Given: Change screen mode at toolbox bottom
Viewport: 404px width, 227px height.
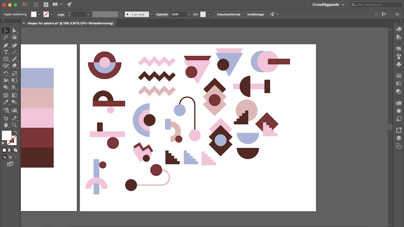Looking at the screenshot, I should [x=10, y=164].
